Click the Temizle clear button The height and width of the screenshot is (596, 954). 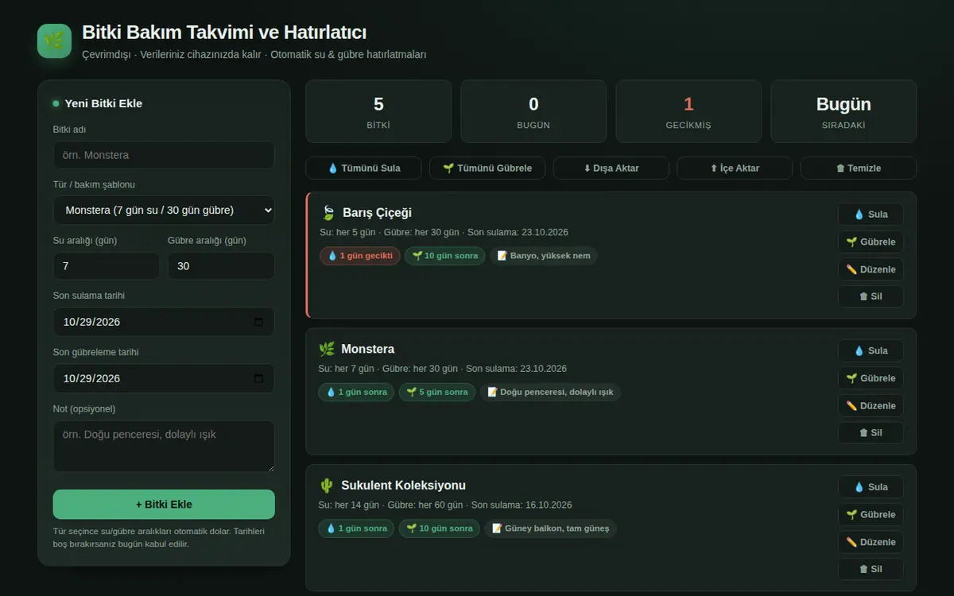tap(859, 168)
